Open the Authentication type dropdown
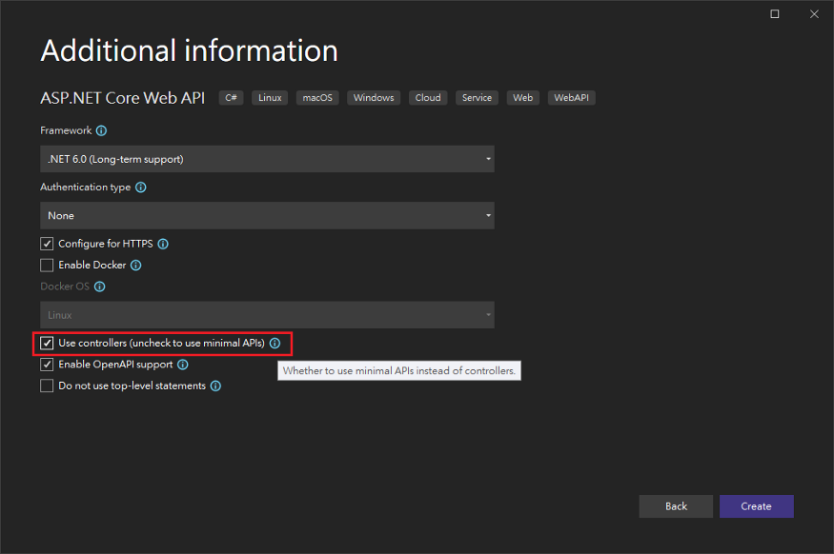 pos(267,215)
